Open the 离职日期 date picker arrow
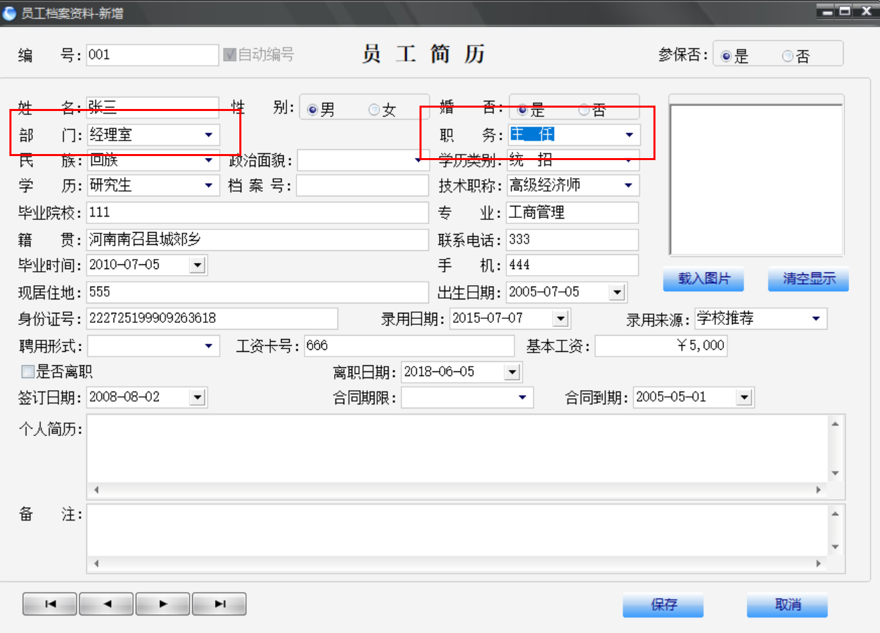 [512, 371]
